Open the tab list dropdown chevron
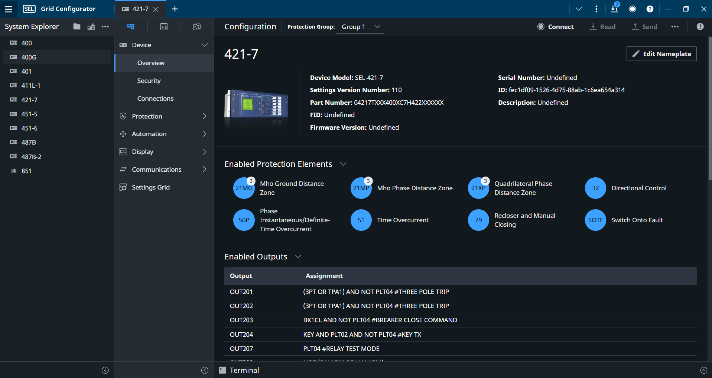 click(x=579, y=9)
